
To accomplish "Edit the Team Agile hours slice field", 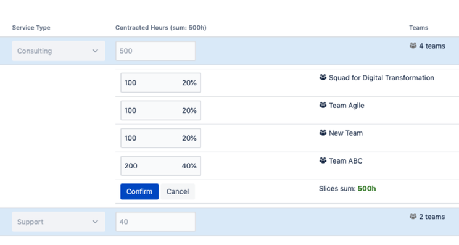I will 160,110.
